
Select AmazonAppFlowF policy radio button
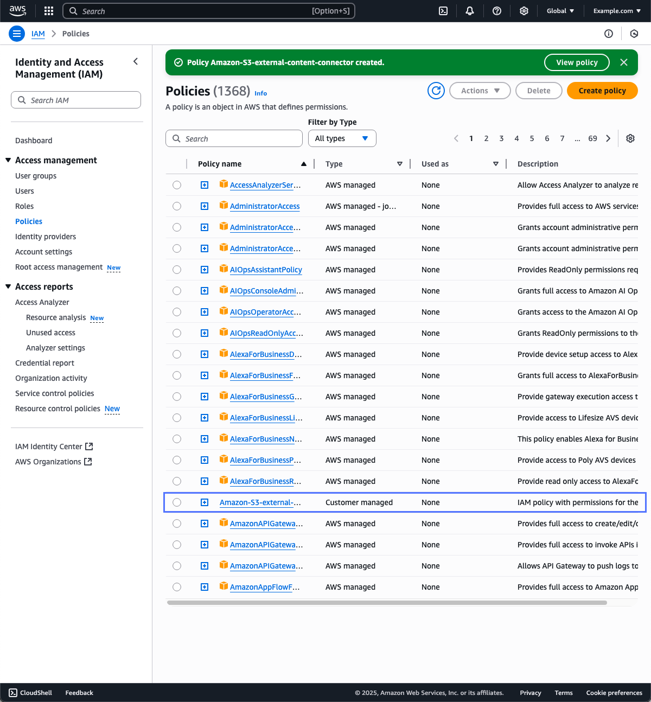tap(177, 587)
